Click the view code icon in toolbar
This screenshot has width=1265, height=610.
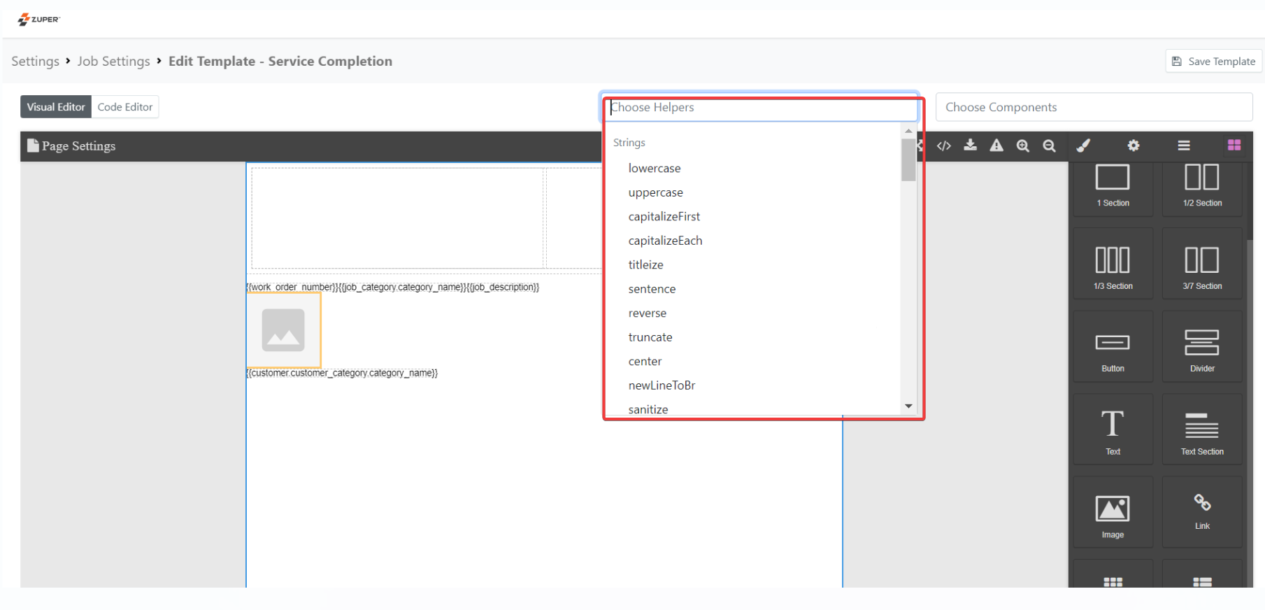click(x=943, y=146)
